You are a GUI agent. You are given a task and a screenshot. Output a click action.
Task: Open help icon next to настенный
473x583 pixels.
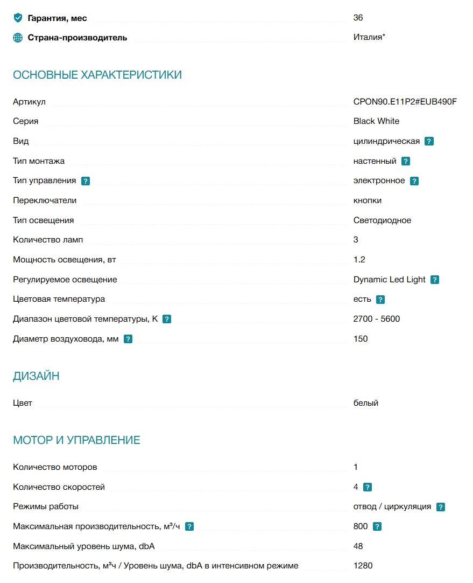[405, 161]
